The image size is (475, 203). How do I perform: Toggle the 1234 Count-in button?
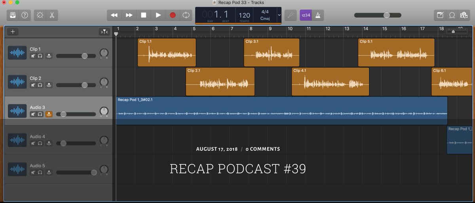pyautogui.click(x=306, y=15)
